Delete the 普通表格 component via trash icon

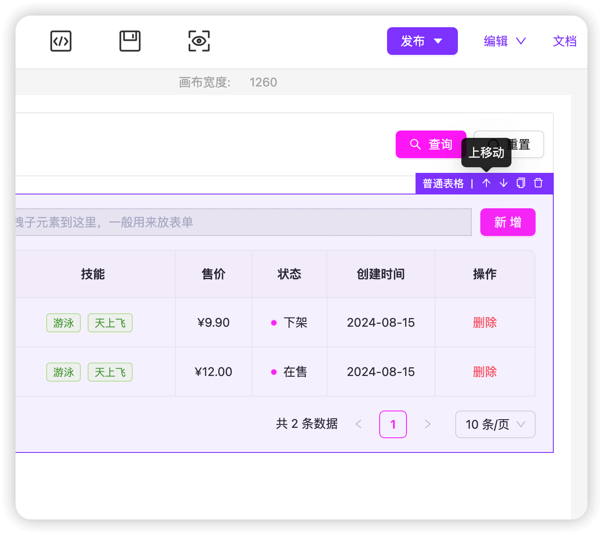click(x=538, y=183)
